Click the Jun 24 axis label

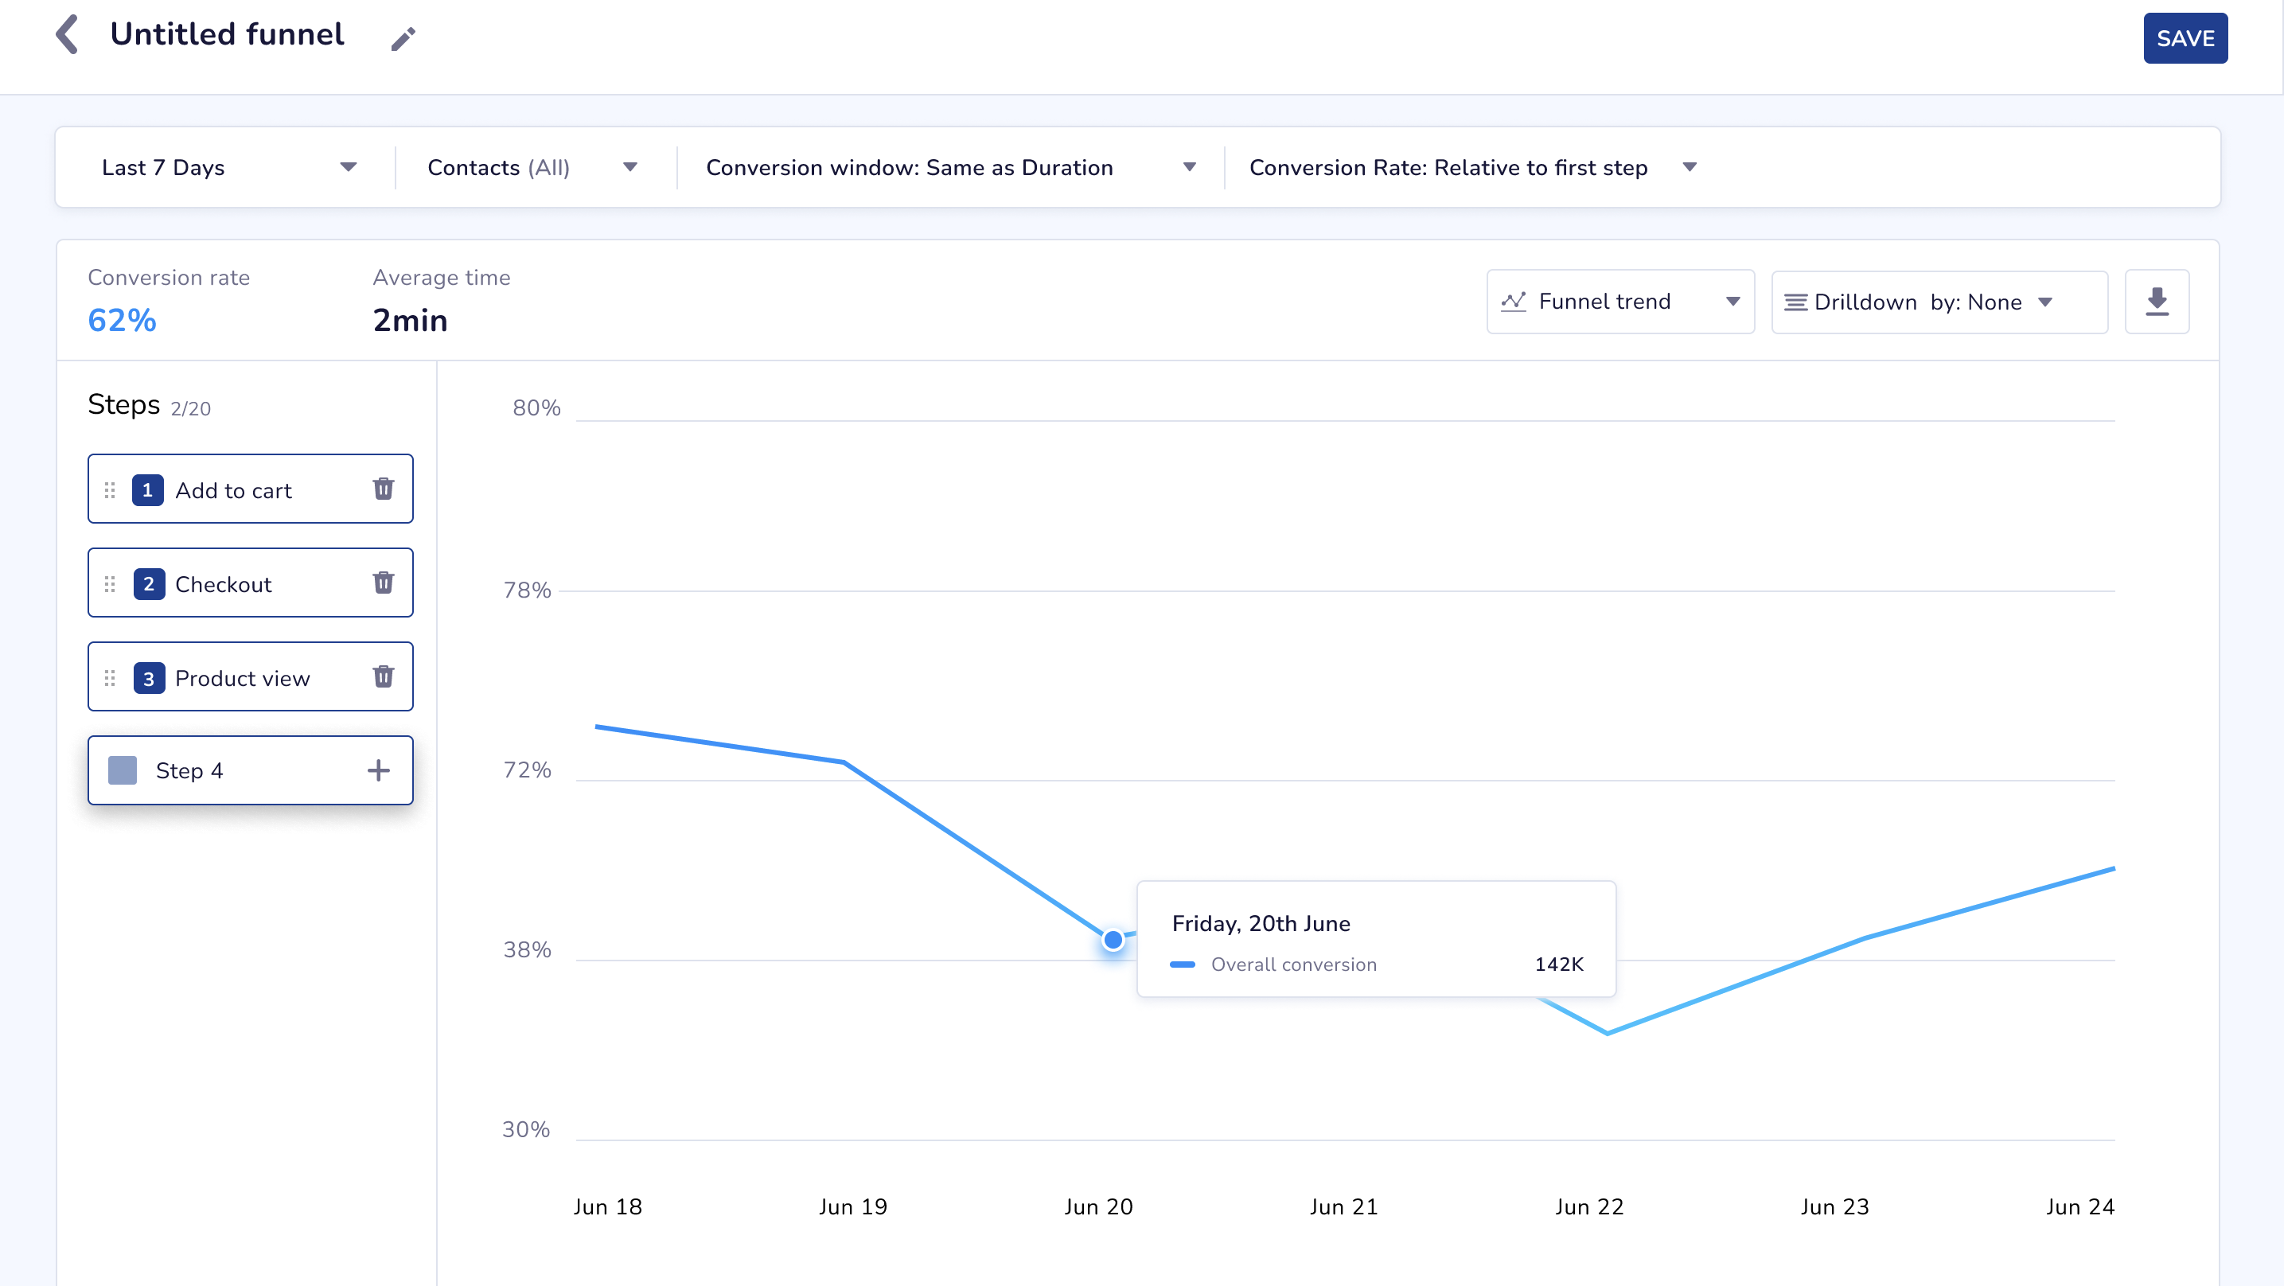(2080, 1207)
